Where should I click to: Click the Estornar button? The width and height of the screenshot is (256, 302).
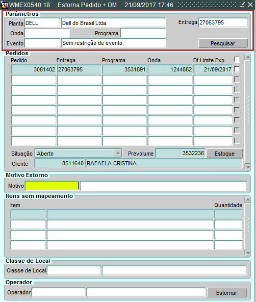(x=227, y=293)
